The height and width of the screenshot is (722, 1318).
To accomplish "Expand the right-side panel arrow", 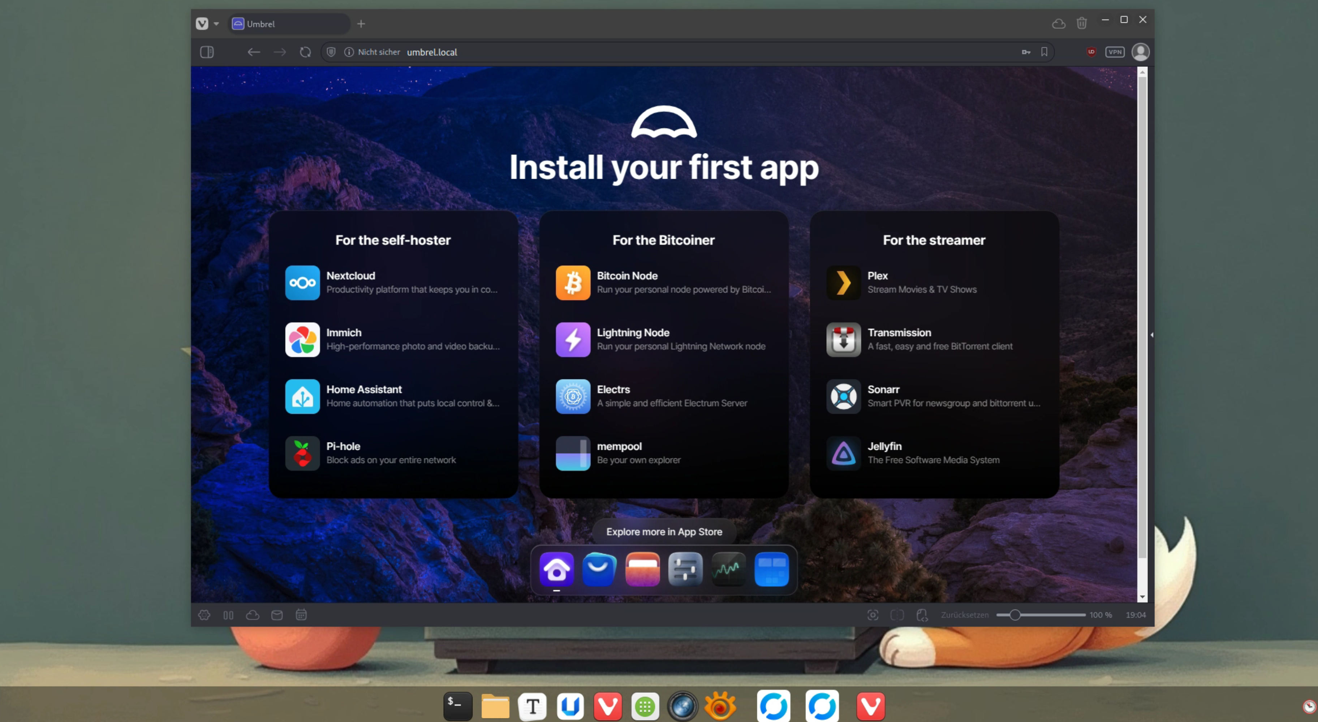I will tap(1152, 335).
